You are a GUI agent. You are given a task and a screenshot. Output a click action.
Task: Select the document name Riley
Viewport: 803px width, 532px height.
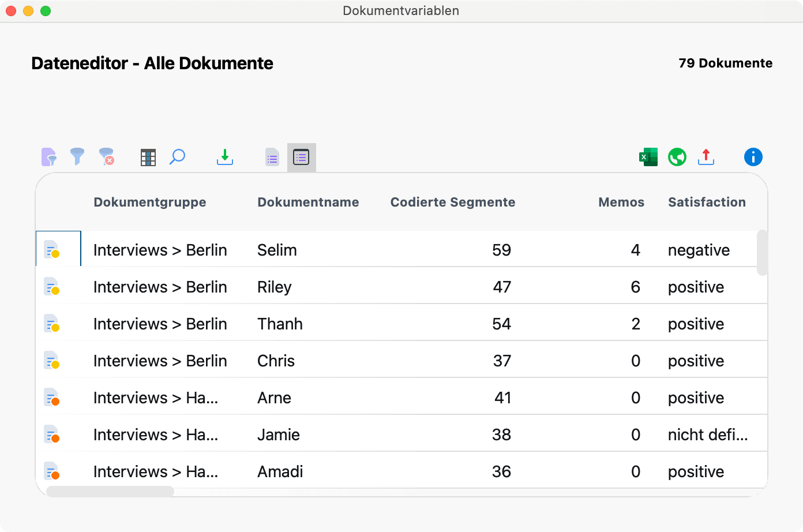(x=275, y=287)
